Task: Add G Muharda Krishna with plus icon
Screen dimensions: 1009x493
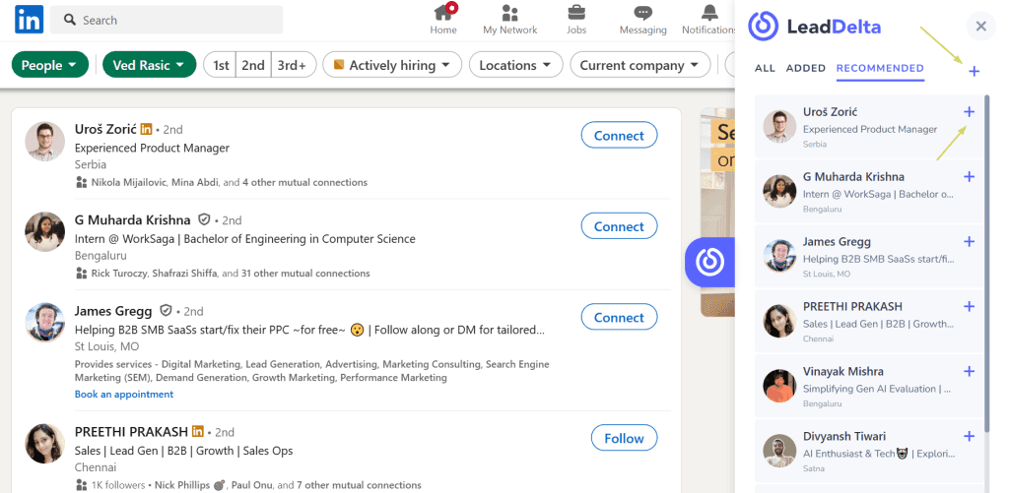Action: (x=969, y=177)
